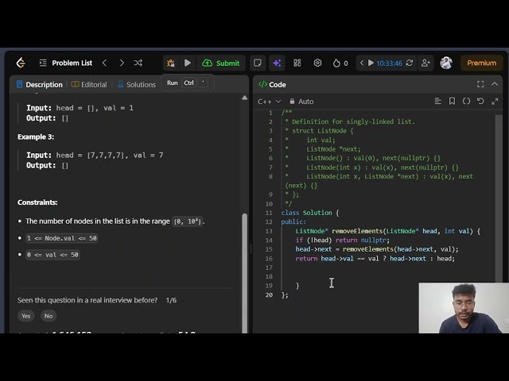Collapse the Code panel chevron

click(x=495, y=84)
